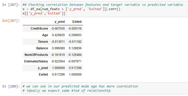Click the In [288] comment cell

click(105, 88)
